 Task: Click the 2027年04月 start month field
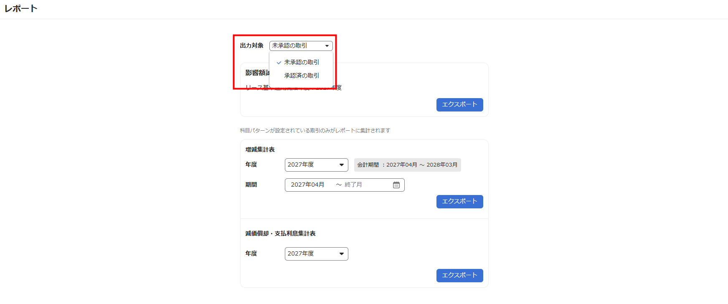point(308,185)
